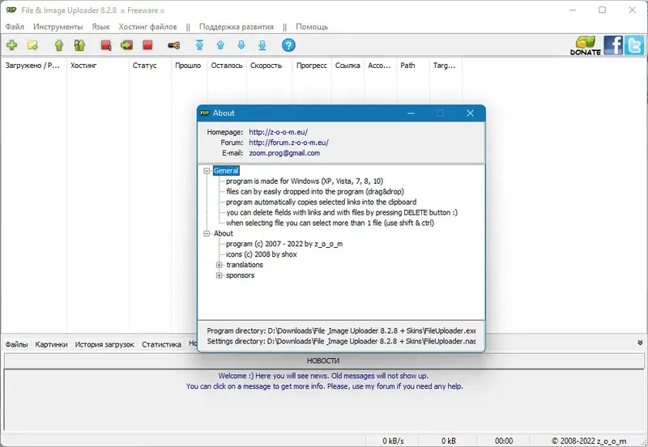Sort by the Хостинг column header

pos(97,66)
